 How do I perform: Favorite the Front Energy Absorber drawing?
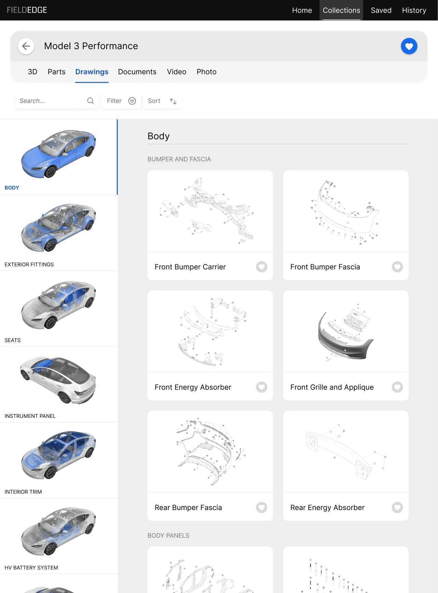click(x=262, y=387)
